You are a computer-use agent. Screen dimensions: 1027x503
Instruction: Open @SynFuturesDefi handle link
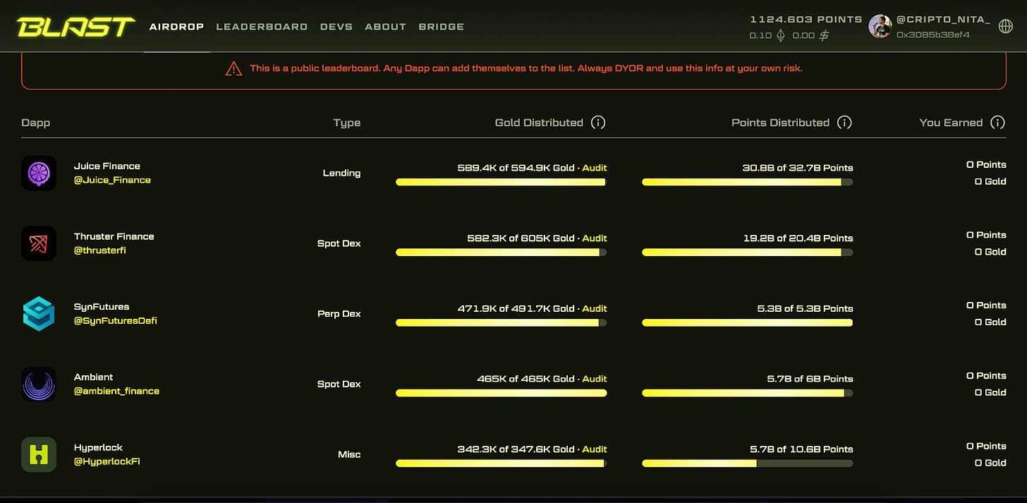coord(116,321)
